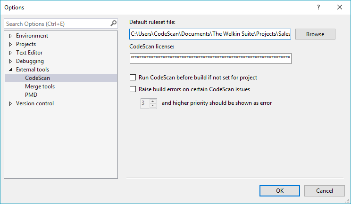351x204 pixels.
Task: Click the search magnifier icon
Action: [x=113, y=24]
